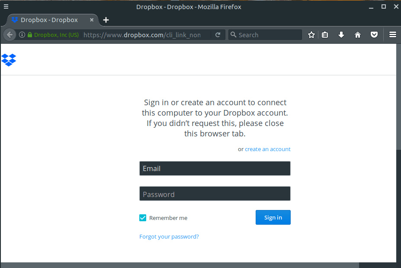Open a new tab with the plus button
The width and height of the screenshot is (401, 268).
[x=106, y=20]
